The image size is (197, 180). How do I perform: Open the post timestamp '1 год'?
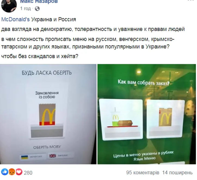tap(25, 8)
